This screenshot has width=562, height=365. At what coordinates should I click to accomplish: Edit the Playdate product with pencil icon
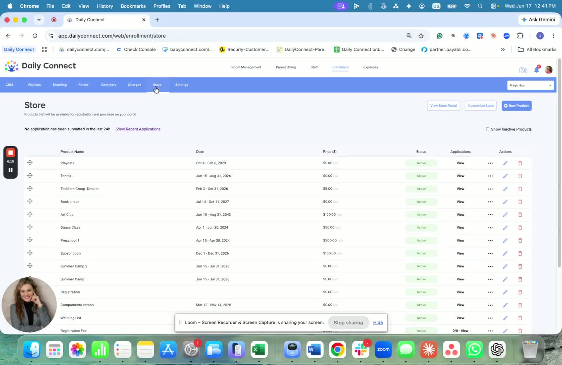click(x=505, y=163)
